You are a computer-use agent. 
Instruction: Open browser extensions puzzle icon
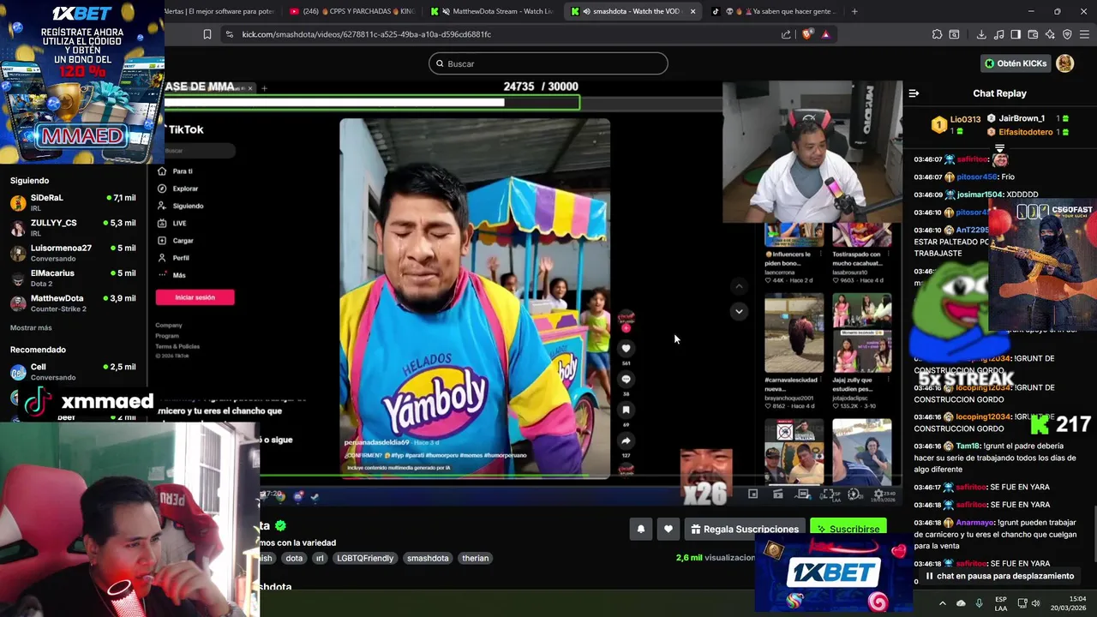tap(937, 34)
